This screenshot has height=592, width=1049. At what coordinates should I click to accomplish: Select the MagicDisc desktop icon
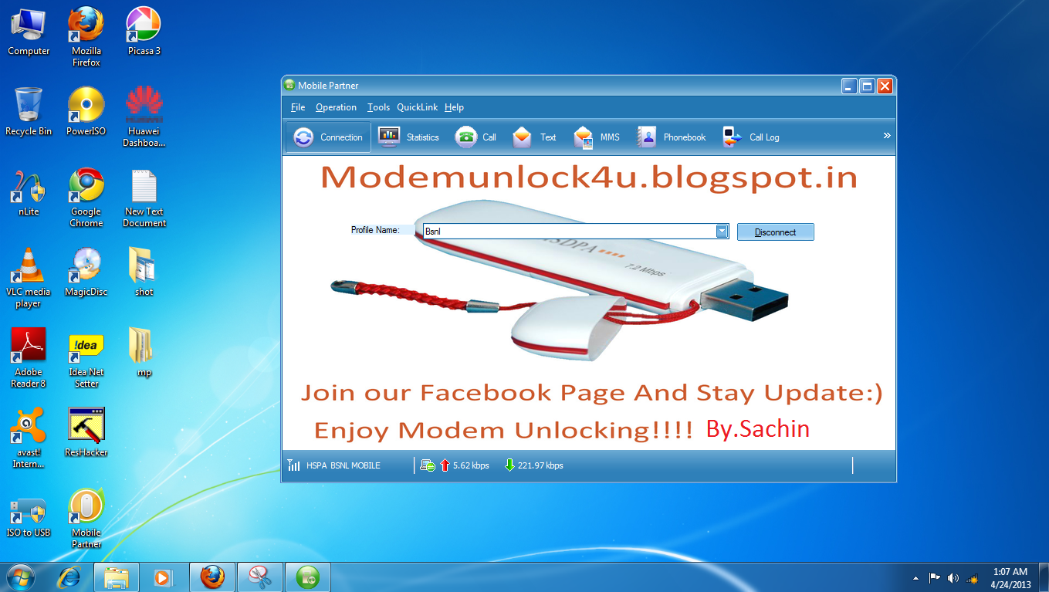tap(86, 272)
